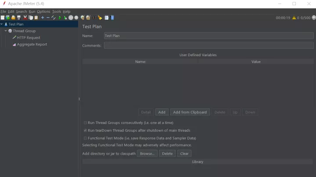Click the Add variable button
The width and height of the screenshot is (316, 177).
[x=162, y=112]
